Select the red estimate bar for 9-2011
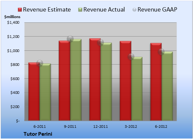Screen dimensions: 193x139 click(64, 81)
